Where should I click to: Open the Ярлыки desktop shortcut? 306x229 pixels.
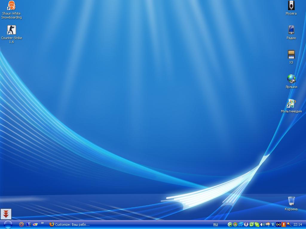click(291, 79)
